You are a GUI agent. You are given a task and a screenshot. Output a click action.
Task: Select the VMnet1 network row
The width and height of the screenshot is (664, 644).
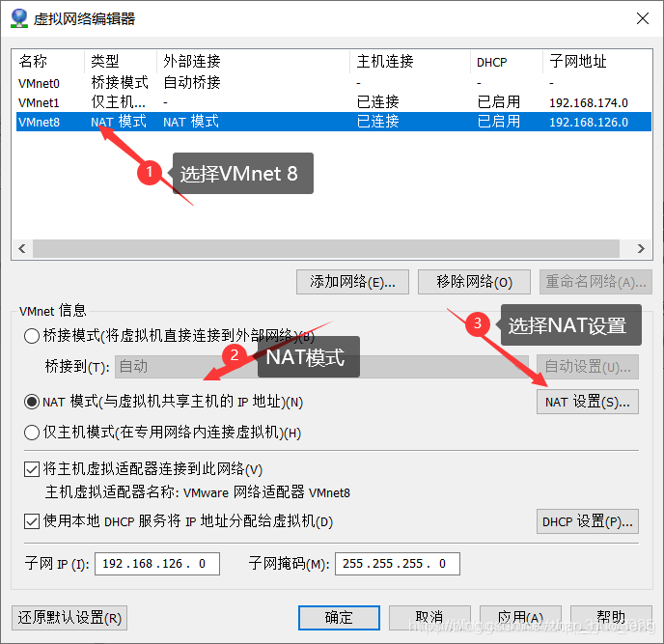coord(333,102)
